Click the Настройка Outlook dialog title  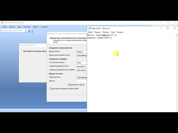(x=27, y=45)
